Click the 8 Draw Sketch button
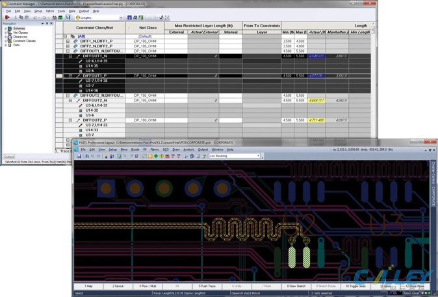Image resolution: width=438 pixels, height=297 pixels. pos(296,286)
